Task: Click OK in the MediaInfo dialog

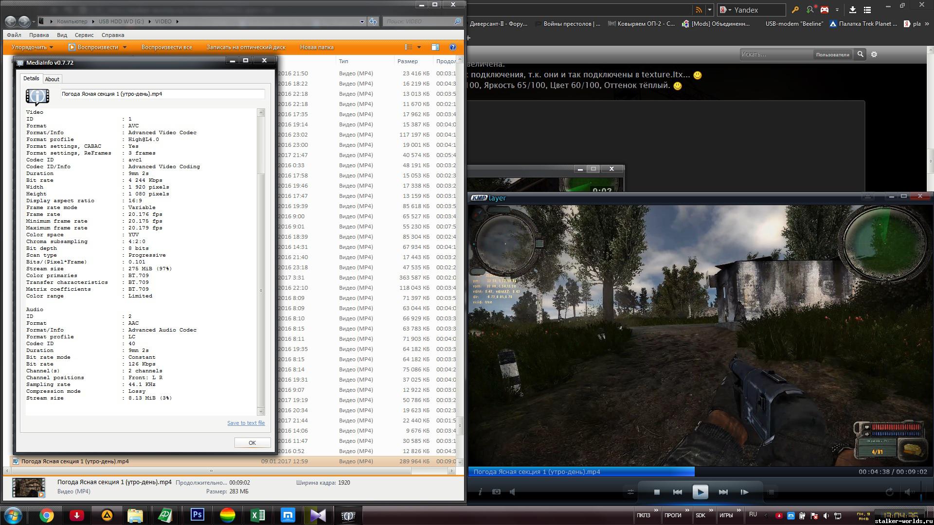Action: [252, 442]
